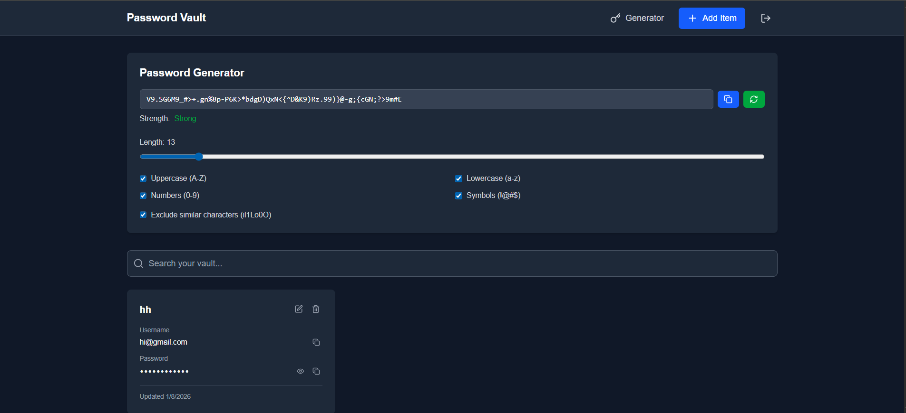Copy the generated password
This screenshot has height=413, width=906.
728,99
